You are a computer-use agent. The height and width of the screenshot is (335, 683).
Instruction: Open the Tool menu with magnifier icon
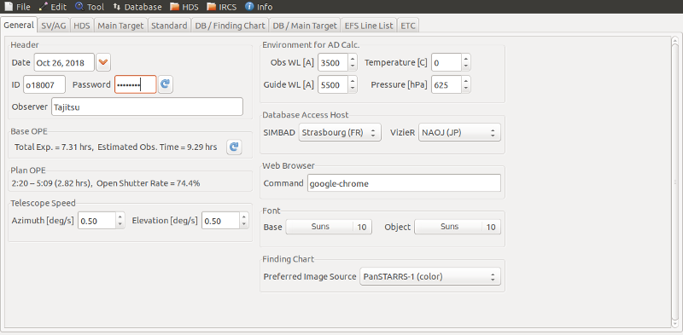click(90, 7)
